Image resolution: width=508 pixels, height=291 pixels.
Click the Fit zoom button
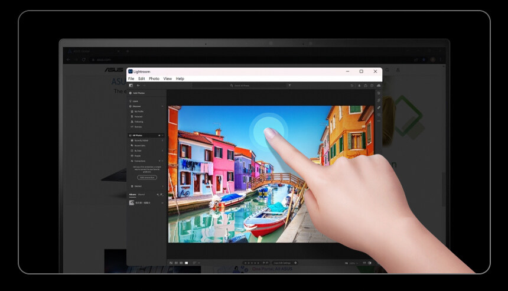tap(347, 263)
